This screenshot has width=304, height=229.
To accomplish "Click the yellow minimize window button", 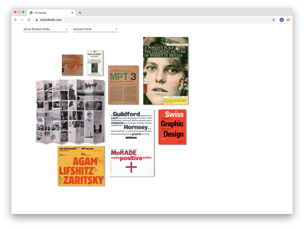I will (19, 12).
